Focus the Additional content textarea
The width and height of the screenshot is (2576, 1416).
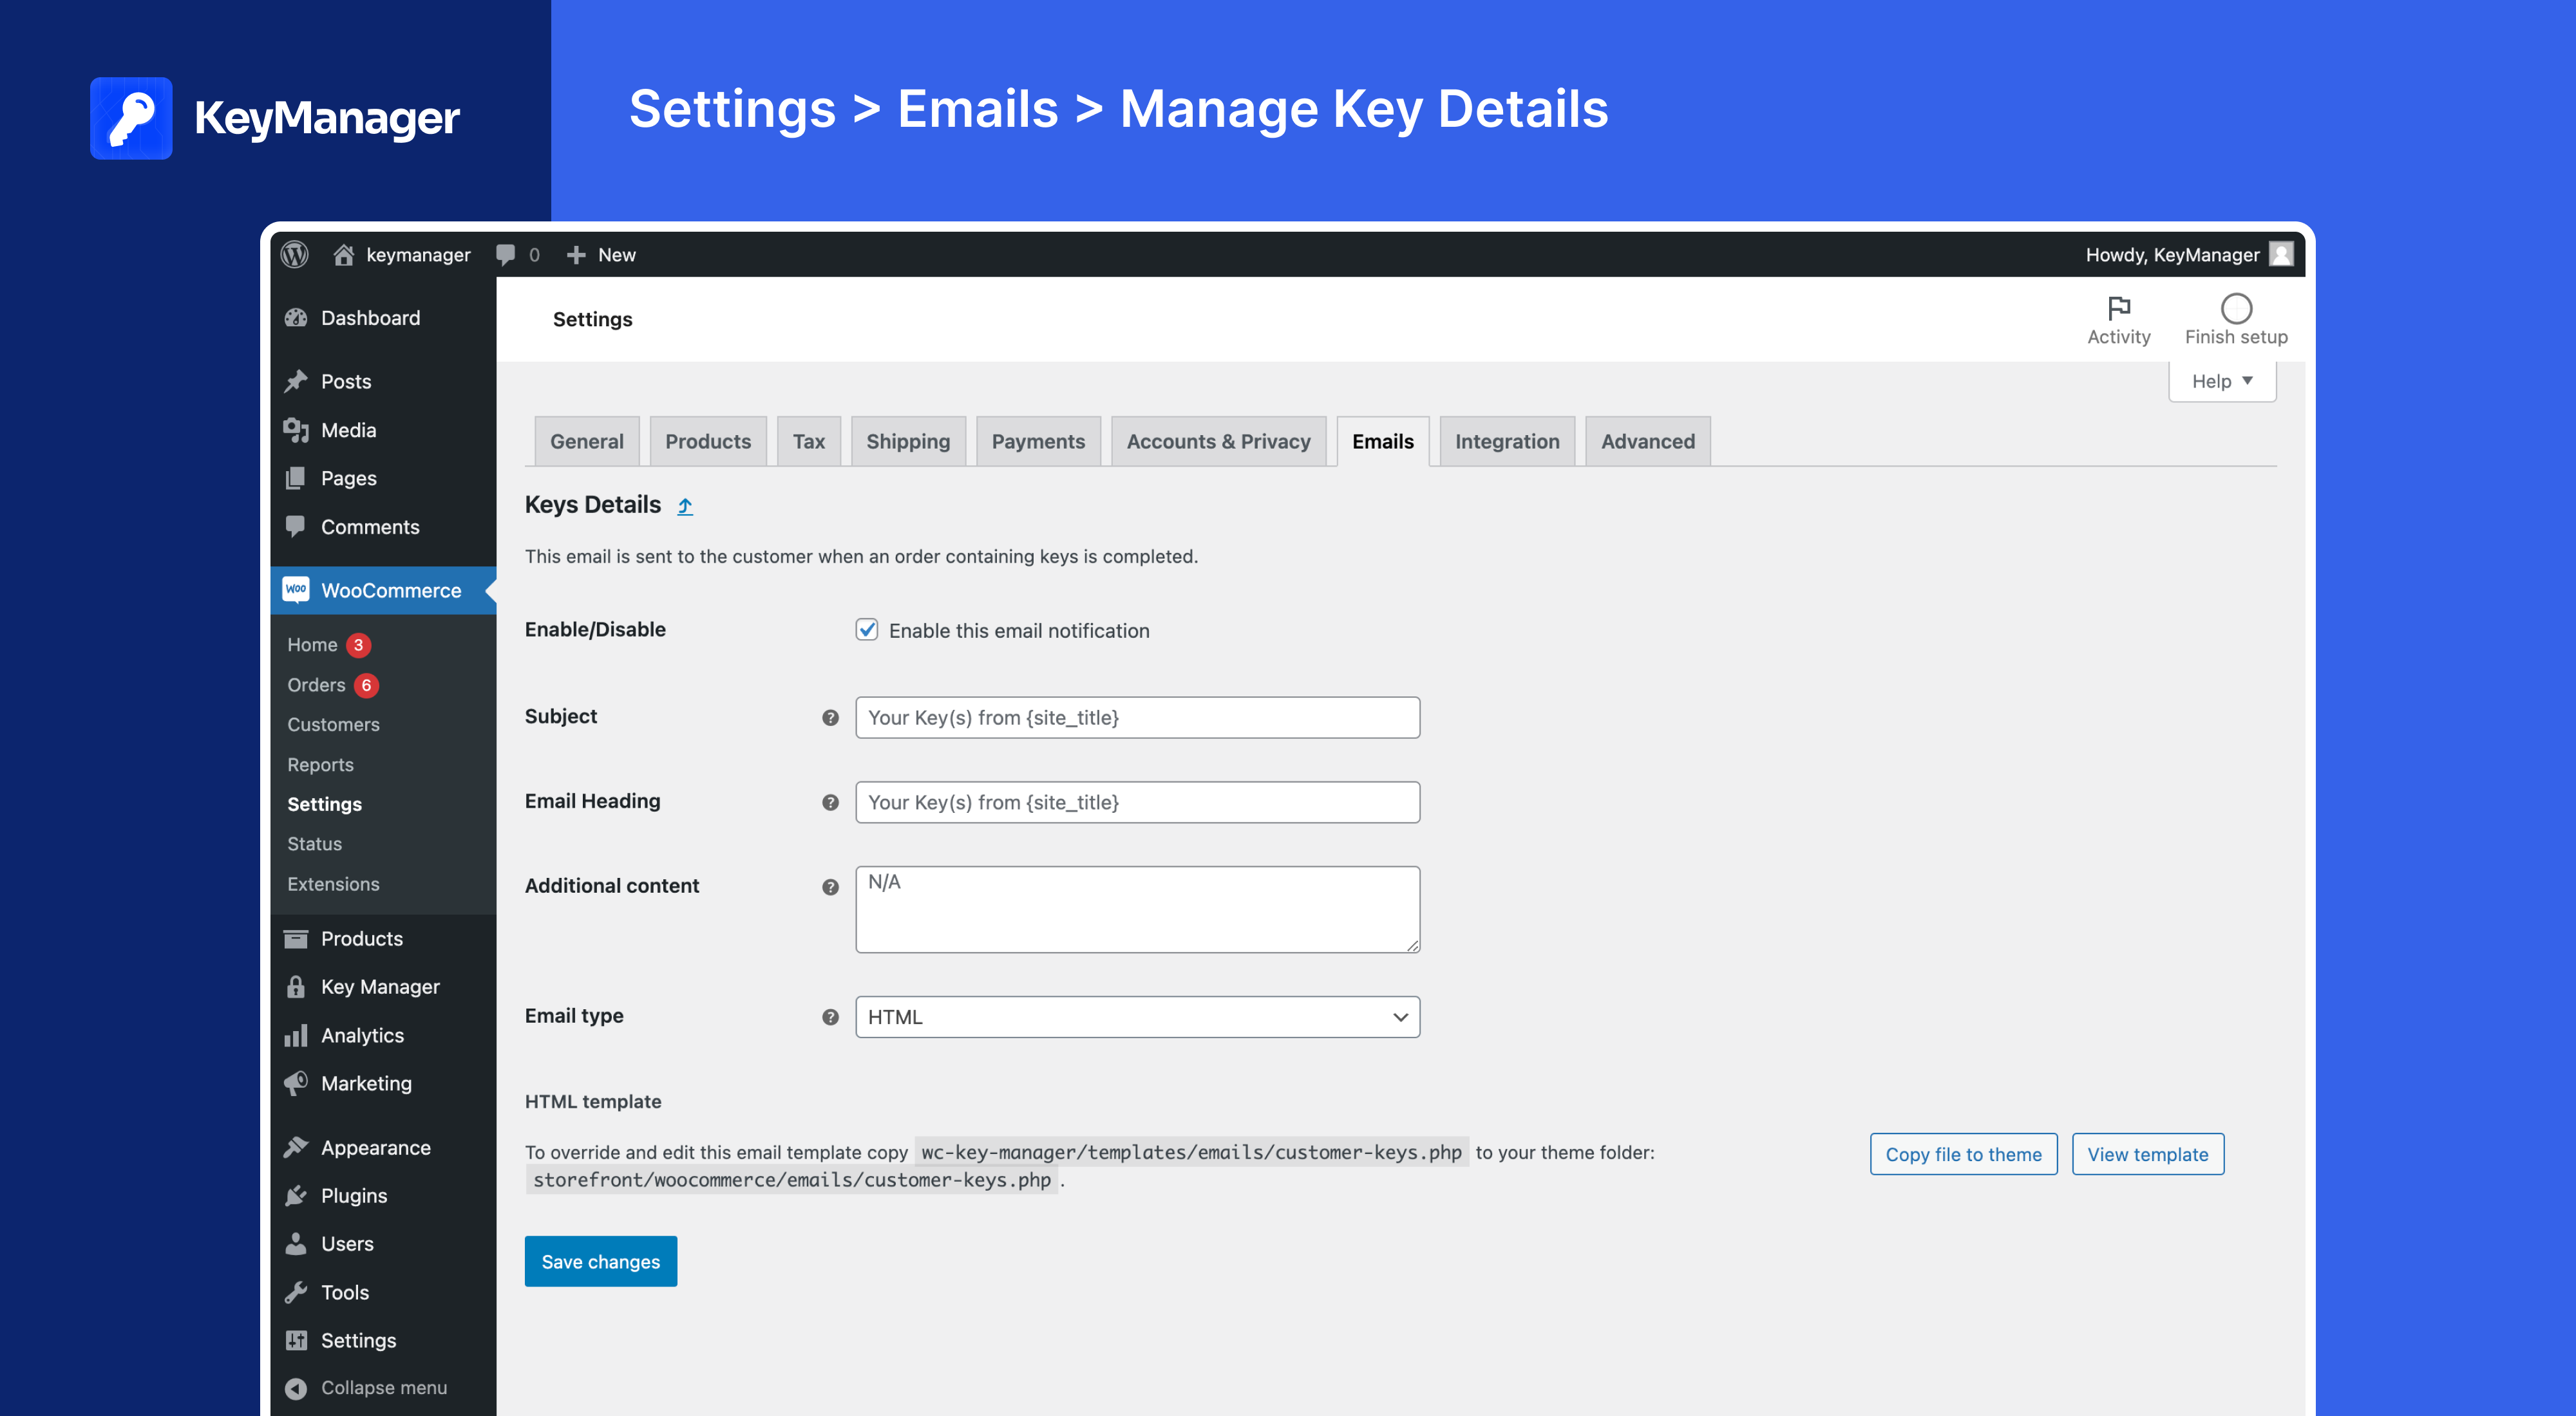point(1137,909)
